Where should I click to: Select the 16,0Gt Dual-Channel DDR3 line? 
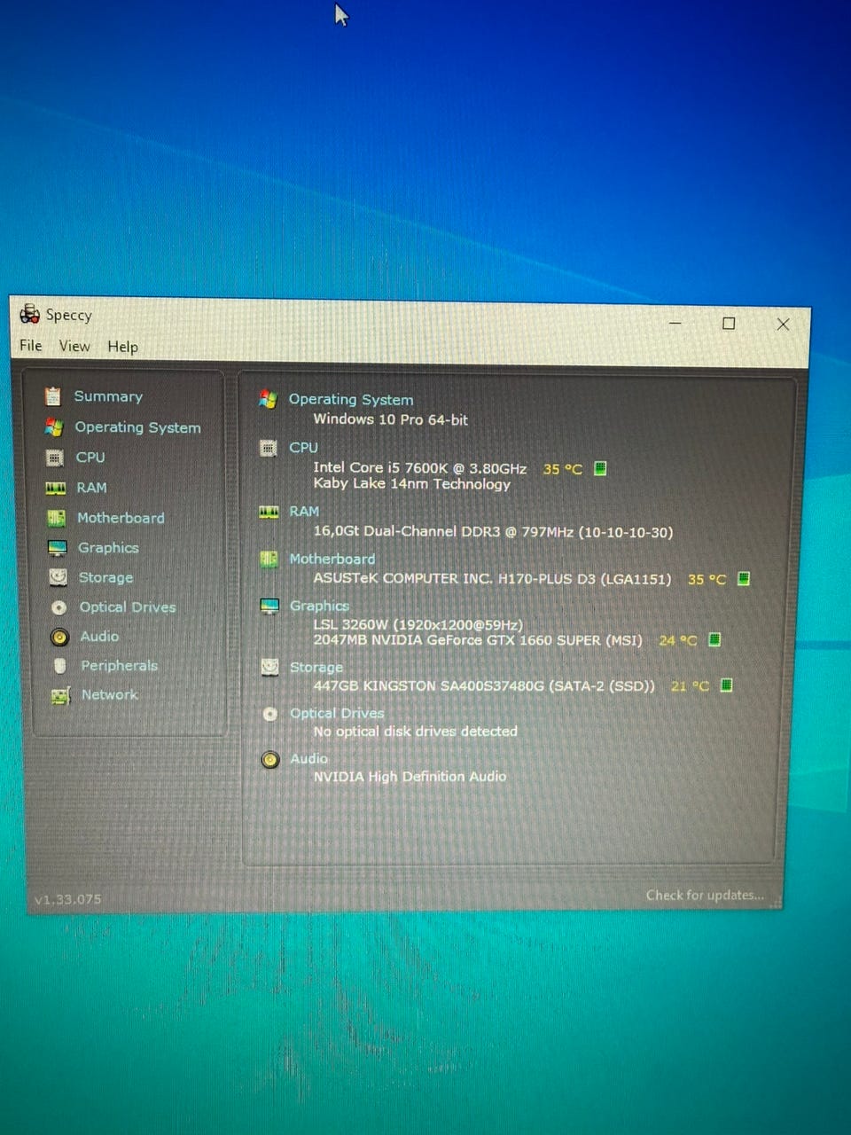click(493, 532)
